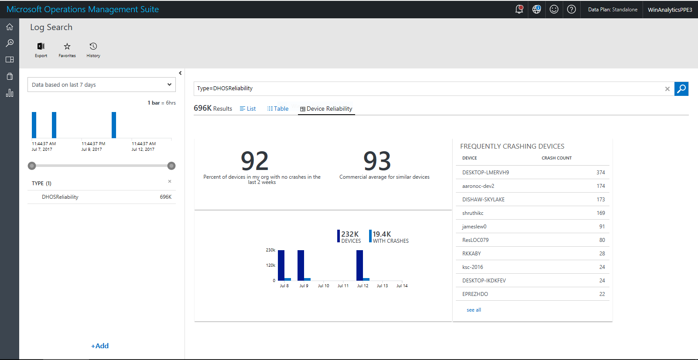The image size is (698, 360).
Task: Switch to the List view tab
Action: (x=248, y=109)
